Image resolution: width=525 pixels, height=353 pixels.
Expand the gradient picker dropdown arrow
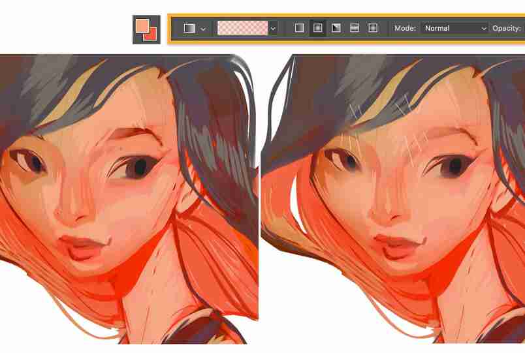click(273, 29)
